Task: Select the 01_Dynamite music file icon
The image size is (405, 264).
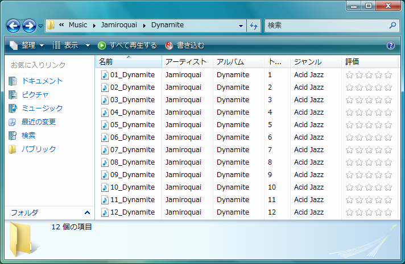Action: (x=105, y=75)
